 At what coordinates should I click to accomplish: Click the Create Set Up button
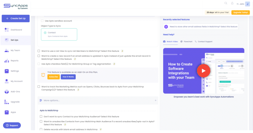[16, 18]
